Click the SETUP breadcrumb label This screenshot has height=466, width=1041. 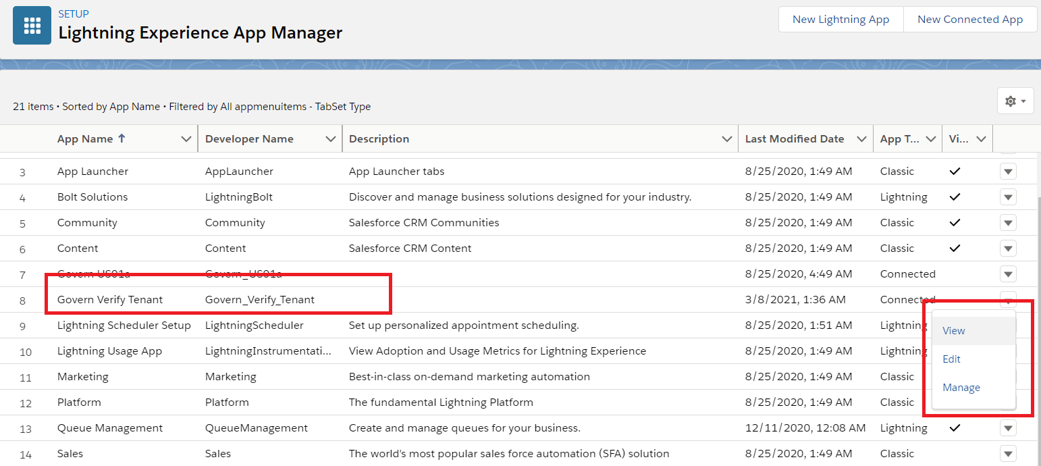(x=74, y=14)
